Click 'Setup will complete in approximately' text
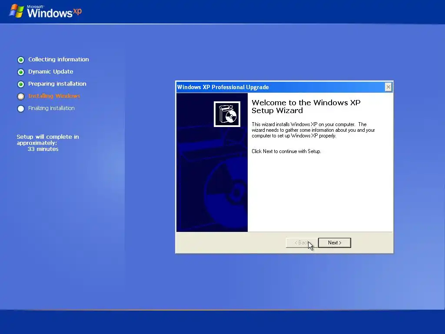The height and width of the screenshot is (334, 445). (x=48, y=140)
